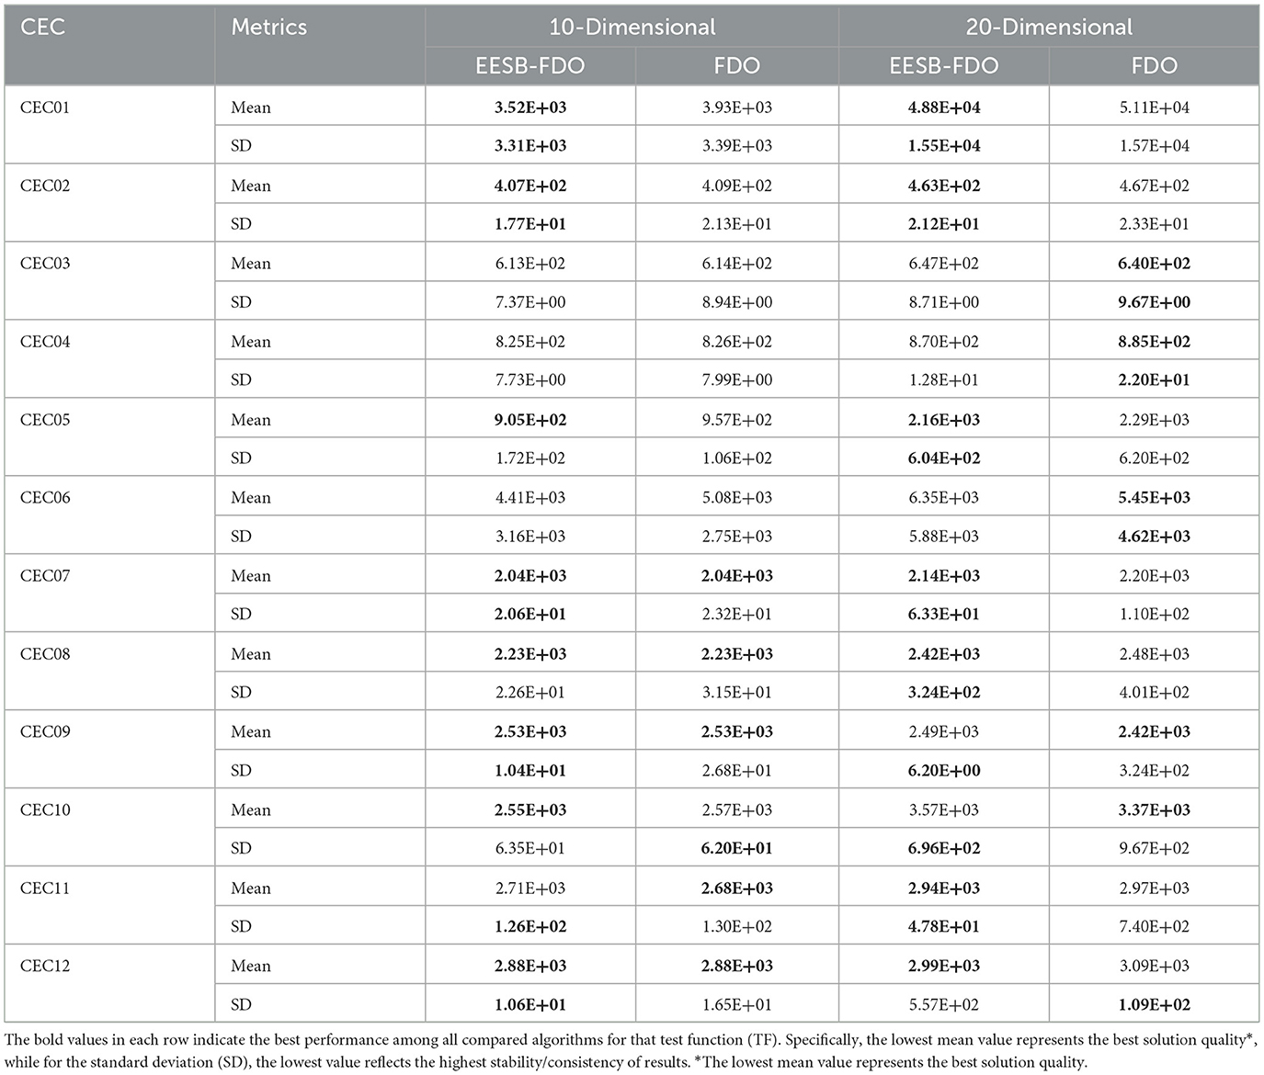Viewport: 1264px width, 1075px height.
Task: Select CEC03 bold value 6.40E+02
Action: [x=1154, y=264]
